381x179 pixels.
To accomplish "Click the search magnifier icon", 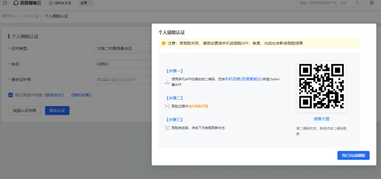I will click(x=357, y=3).
